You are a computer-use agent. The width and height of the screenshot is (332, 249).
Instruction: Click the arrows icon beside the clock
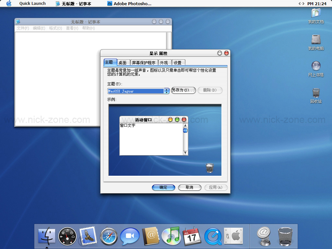tap(301, 4)
